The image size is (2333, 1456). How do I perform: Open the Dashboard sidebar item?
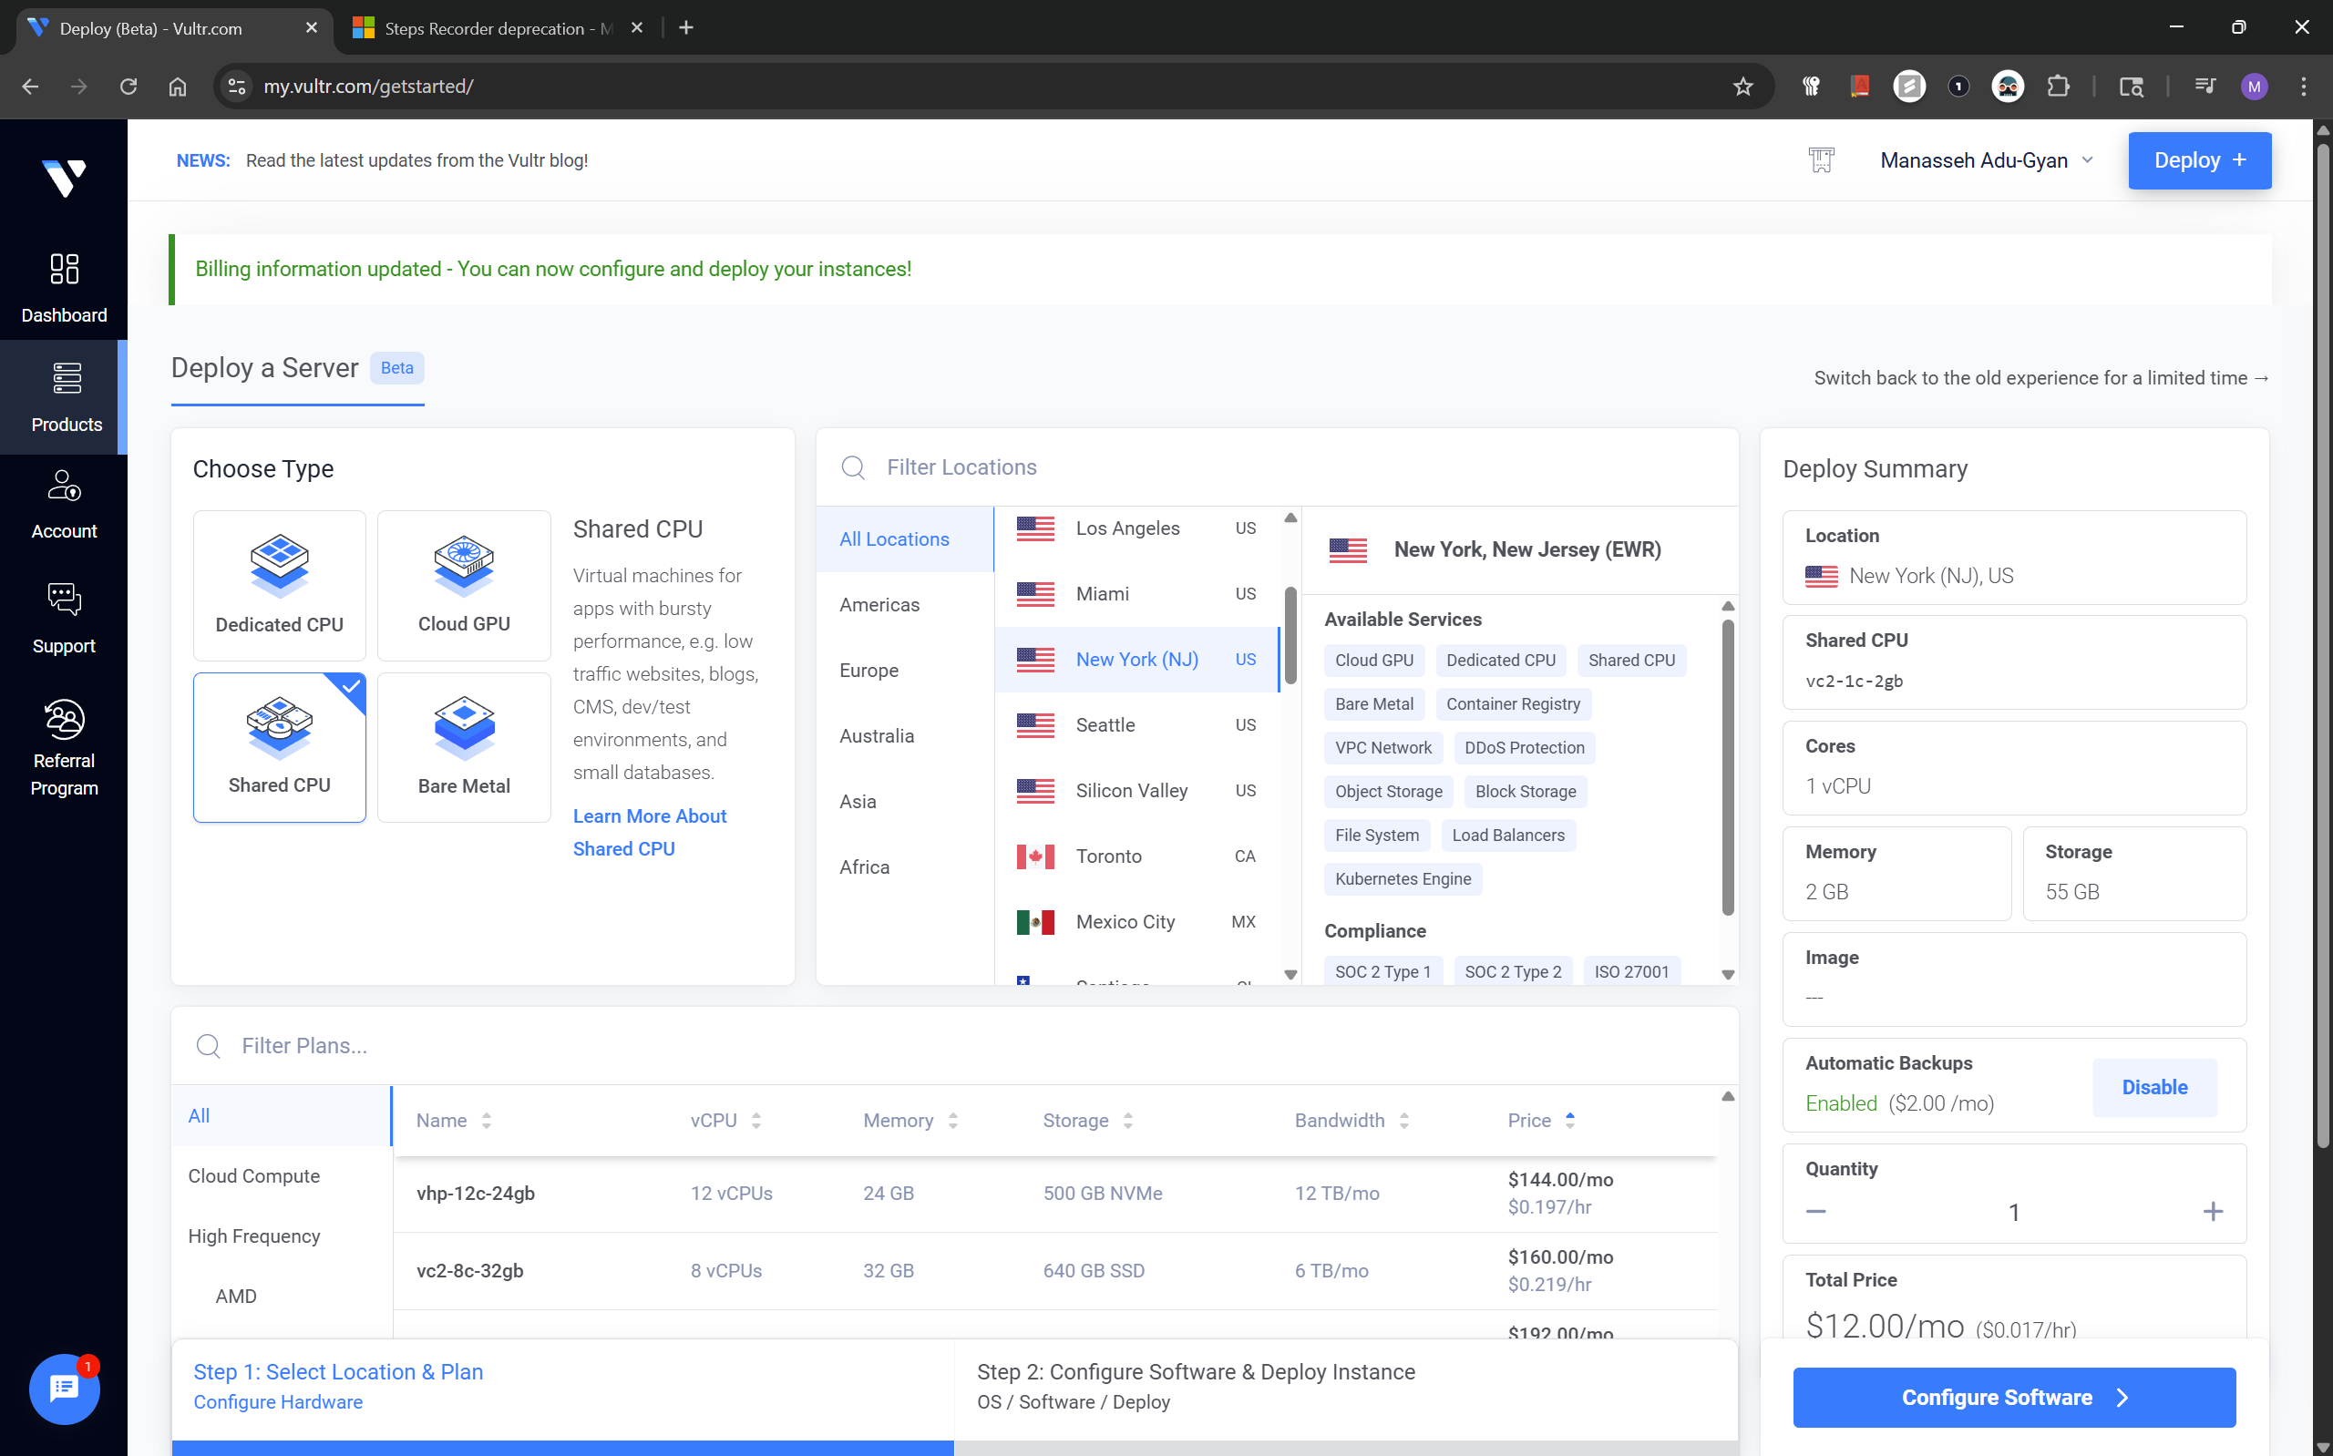pos(64,287)
